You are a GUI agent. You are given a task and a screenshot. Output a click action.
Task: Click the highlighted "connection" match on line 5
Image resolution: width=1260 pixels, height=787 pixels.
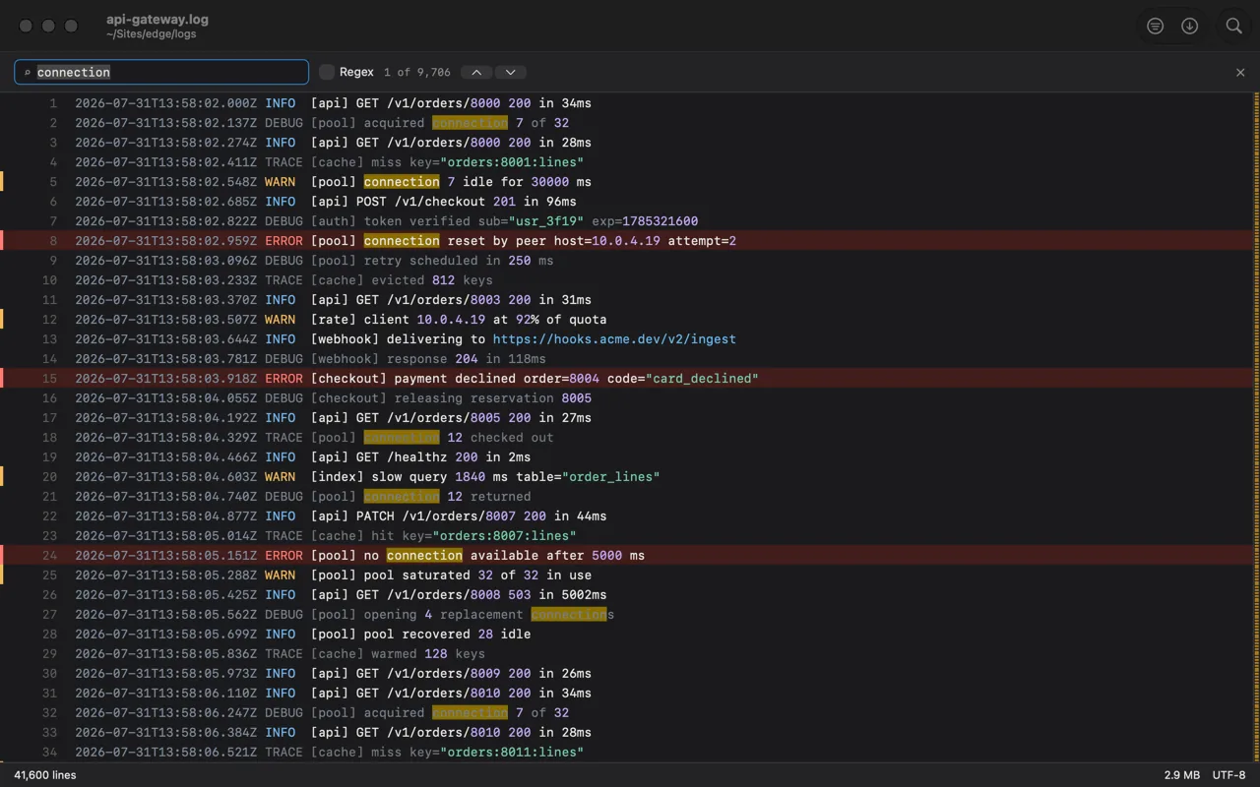402,182
